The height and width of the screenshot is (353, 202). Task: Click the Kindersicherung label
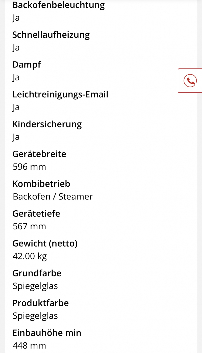click(x=47, y=124)
